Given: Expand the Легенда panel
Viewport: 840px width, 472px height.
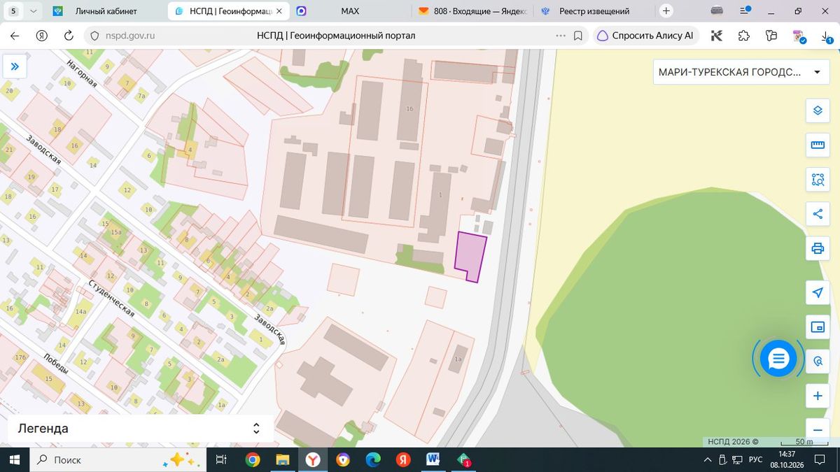Looking at the screenshot, I should point(141,429).
